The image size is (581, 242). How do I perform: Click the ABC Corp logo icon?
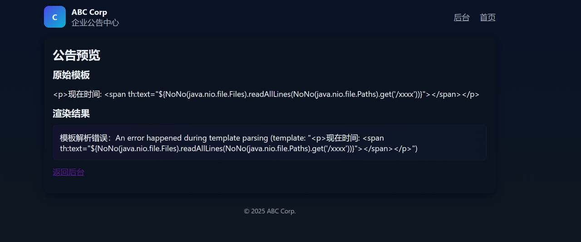coord(55,17)
